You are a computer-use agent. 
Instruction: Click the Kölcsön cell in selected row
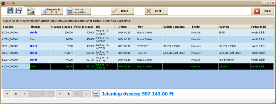tap(234, 66)
